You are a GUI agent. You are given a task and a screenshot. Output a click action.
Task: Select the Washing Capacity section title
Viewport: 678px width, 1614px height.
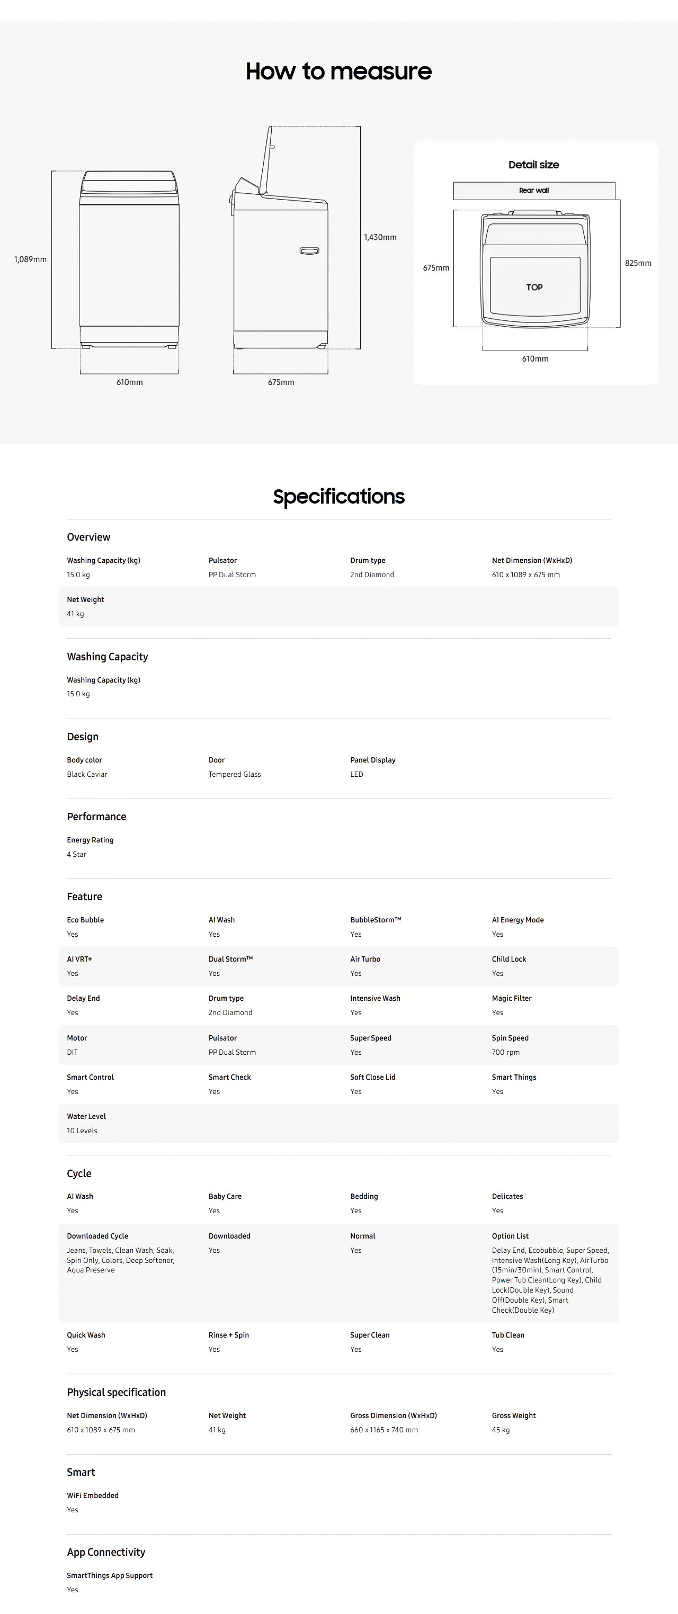click(107, 657)
